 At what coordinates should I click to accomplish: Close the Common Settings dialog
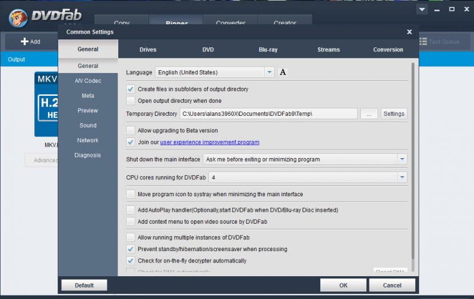point(409,32)
